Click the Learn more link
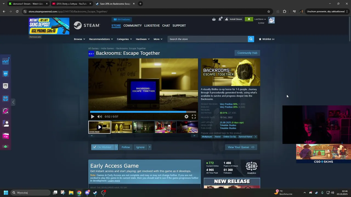Screen dimensions: 351x197 click(x=114, y=181)
